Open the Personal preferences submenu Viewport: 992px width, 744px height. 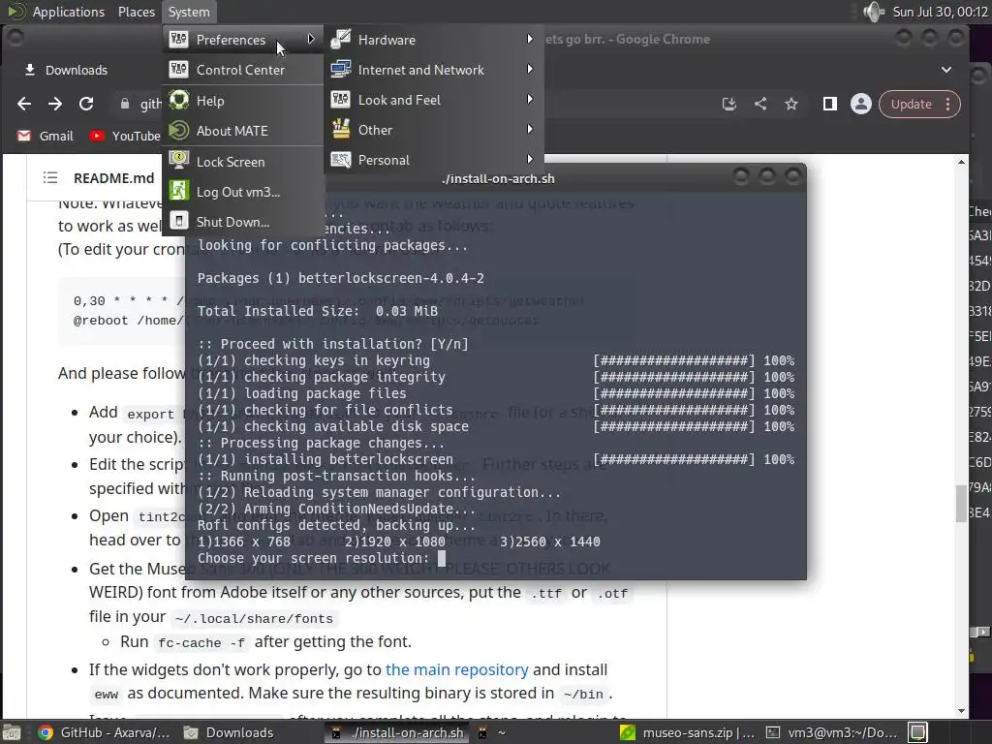point(434,160)
